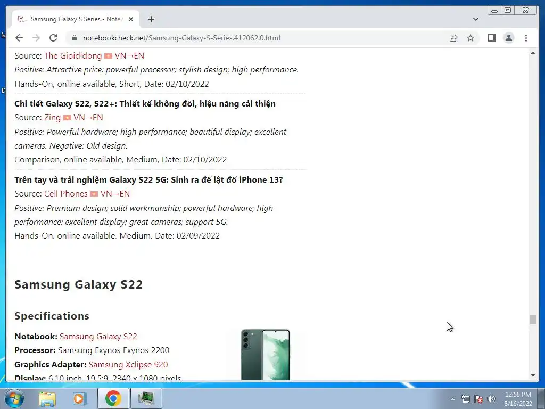Launch Windows Media Player from taskbar

point(80,398)
